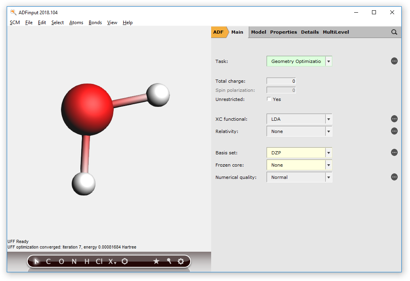The height and width of the screenshot is (281, 410).
Task: Click the Spin polarization input field
Action: (x=281, y=90)
